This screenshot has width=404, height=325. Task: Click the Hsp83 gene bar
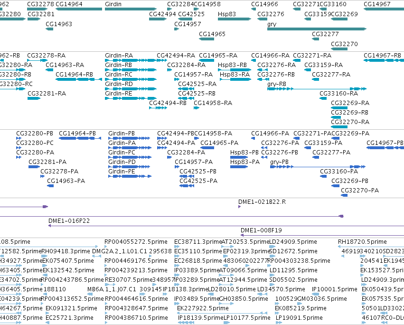tap(235, 19)
